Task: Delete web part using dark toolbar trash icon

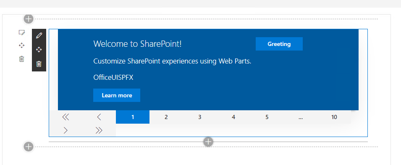Action: coord(39,64)
